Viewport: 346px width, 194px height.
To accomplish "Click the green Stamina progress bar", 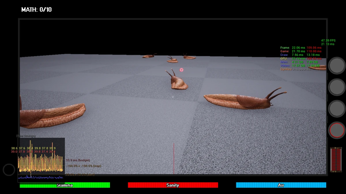I will tap(65, 185).
